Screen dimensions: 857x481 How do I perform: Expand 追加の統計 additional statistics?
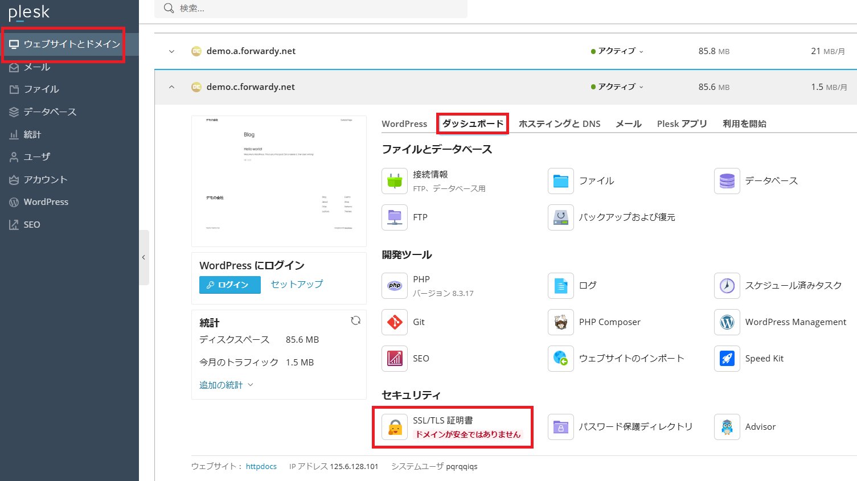(226, 385)
